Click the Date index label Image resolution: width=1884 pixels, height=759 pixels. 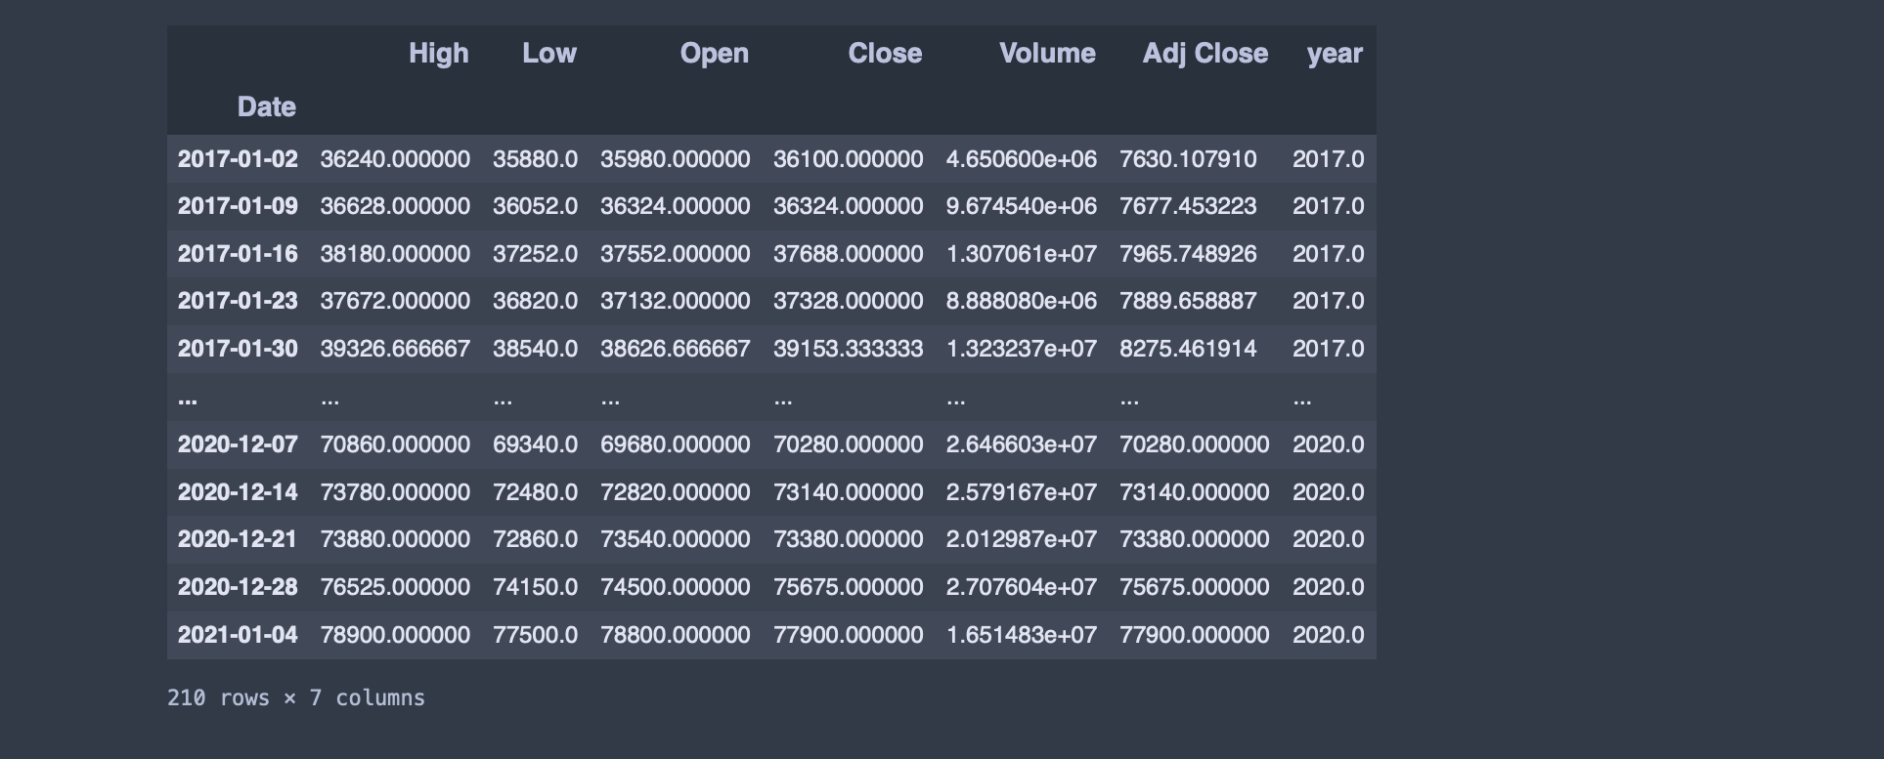click(x=267, y=107)
